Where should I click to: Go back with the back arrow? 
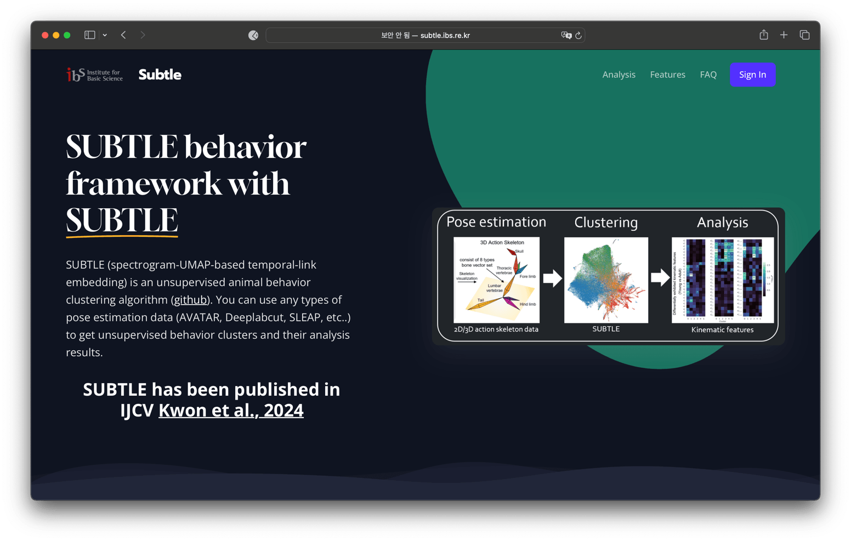(x=123, y=35)
